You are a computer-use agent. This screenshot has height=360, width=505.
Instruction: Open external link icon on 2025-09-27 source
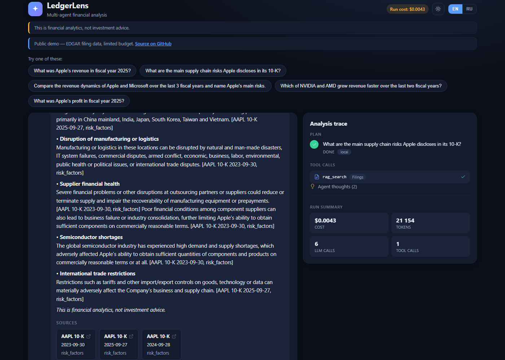pyautogui.click(x=131, y=336)
